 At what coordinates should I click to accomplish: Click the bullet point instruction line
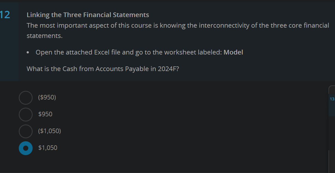pyautogui.click(x=139, y=52)
